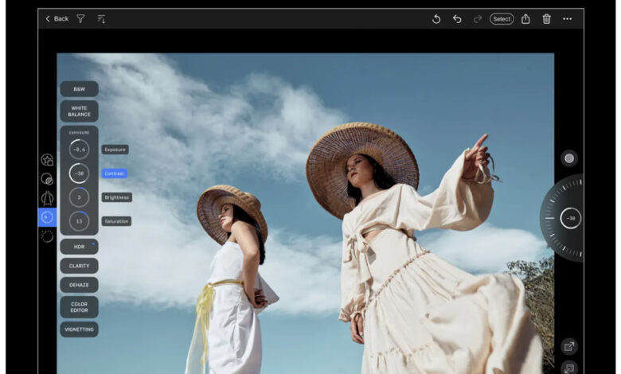Open the dotted circle sidebar tool
Image resolution: width=621 pixels, height=374 pixels.
click(47, 236)
